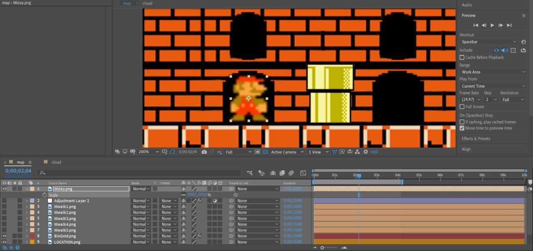Select map in the viewer breadcrumb

pos(127,3)
